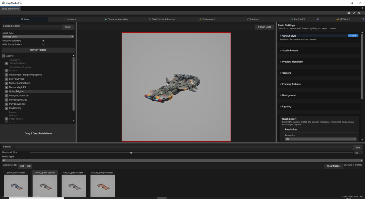Select the Orion_Frigate folder name
The height and width of the screenshot is (199, 365).
[x=16, y=92]
